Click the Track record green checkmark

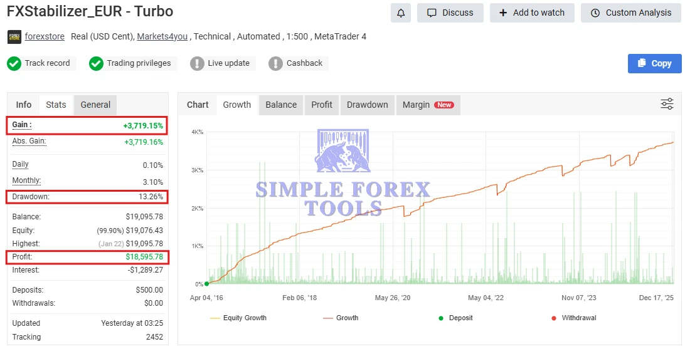pyautogui.click(x=14, y=63)
